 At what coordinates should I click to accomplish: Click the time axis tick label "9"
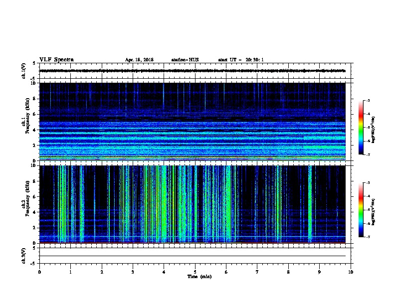319,272
